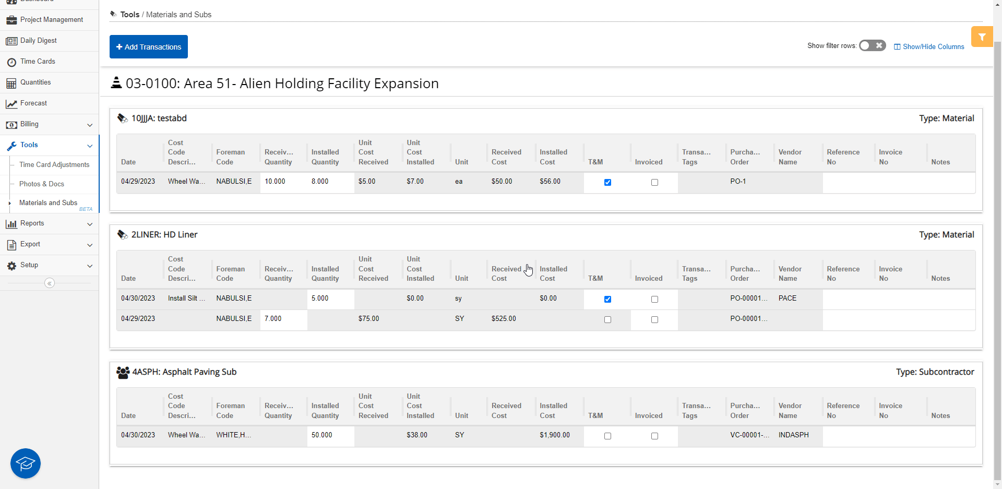The height and width of the screenshot is (489, 1002).
Task: Expand the Billing menu chevron
Action: pyautogui.click(x=90, y=125)
